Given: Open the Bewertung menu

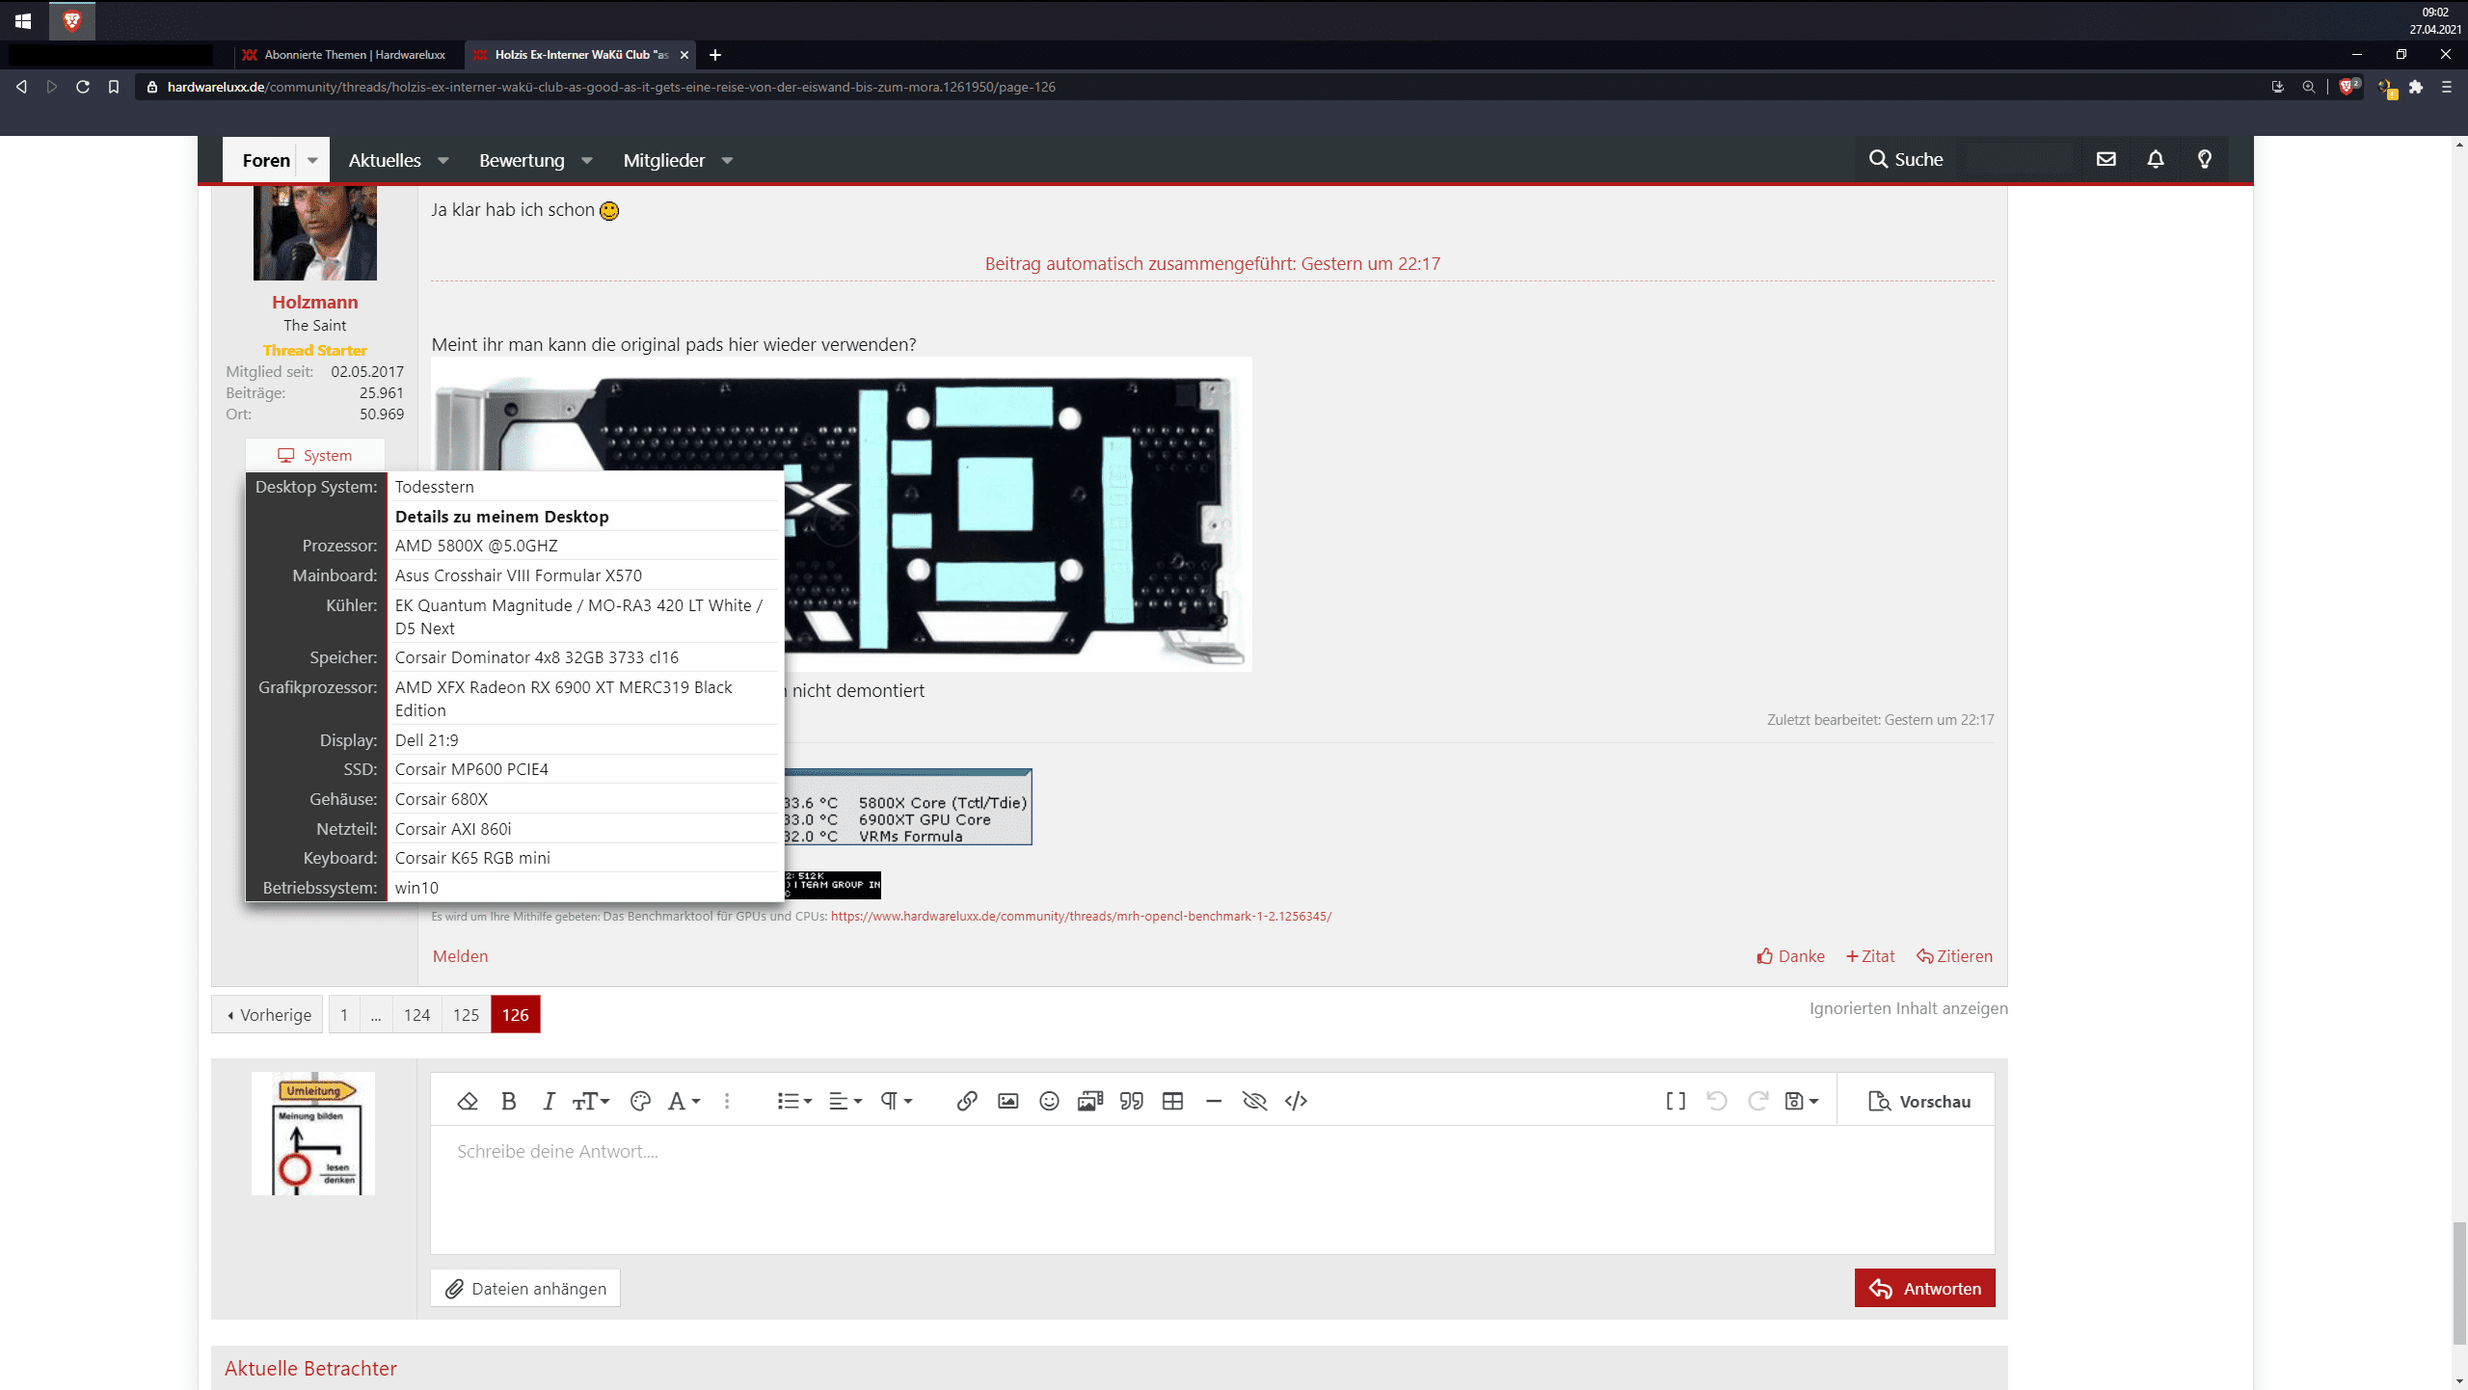Looking at the screenshot, I should pyautogui.click(x=522, y=160).
